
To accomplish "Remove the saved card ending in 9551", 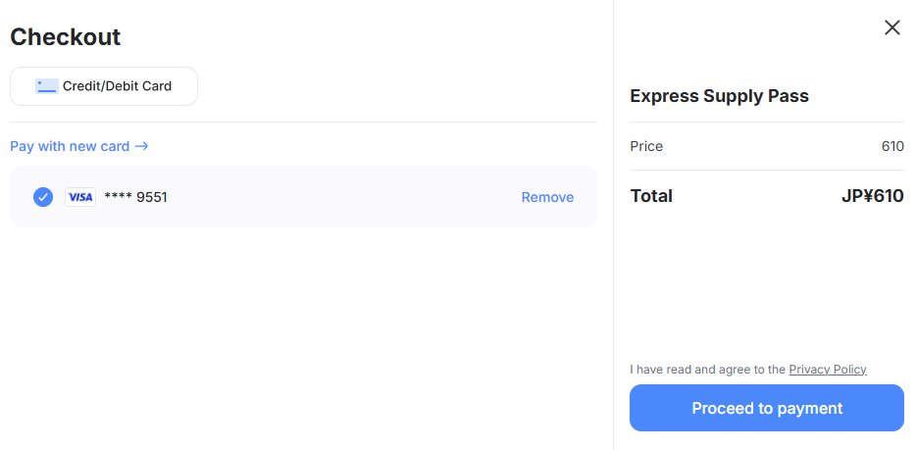I will pyautogui.click(x=547, y=197).
